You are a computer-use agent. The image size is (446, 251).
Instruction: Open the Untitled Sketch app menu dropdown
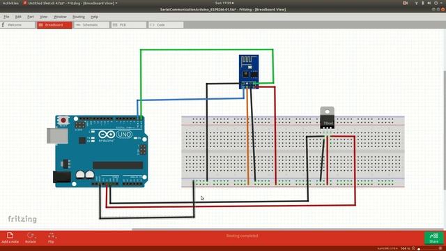[x=70, y=3]
